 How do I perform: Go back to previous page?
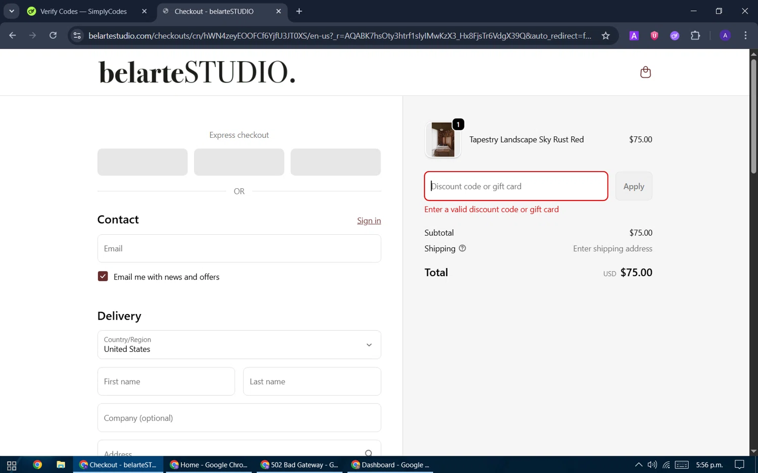tap(13, 35)
